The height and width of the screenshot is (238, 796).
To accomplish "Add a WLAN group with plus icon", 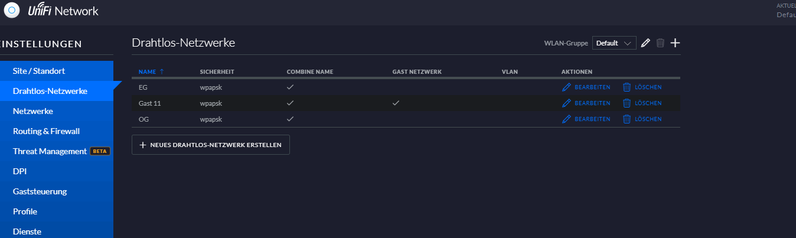I will click(676, 43).
